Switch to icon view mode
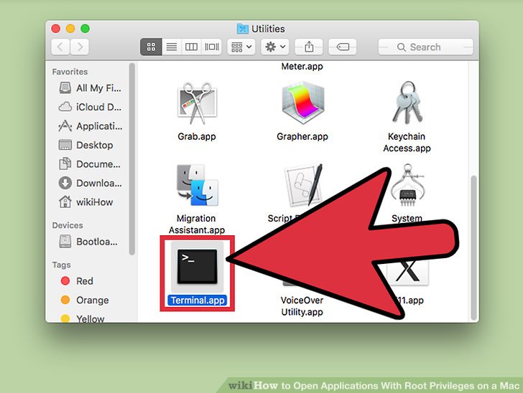The height and width of the screenshot is (393, 523). 151,47
